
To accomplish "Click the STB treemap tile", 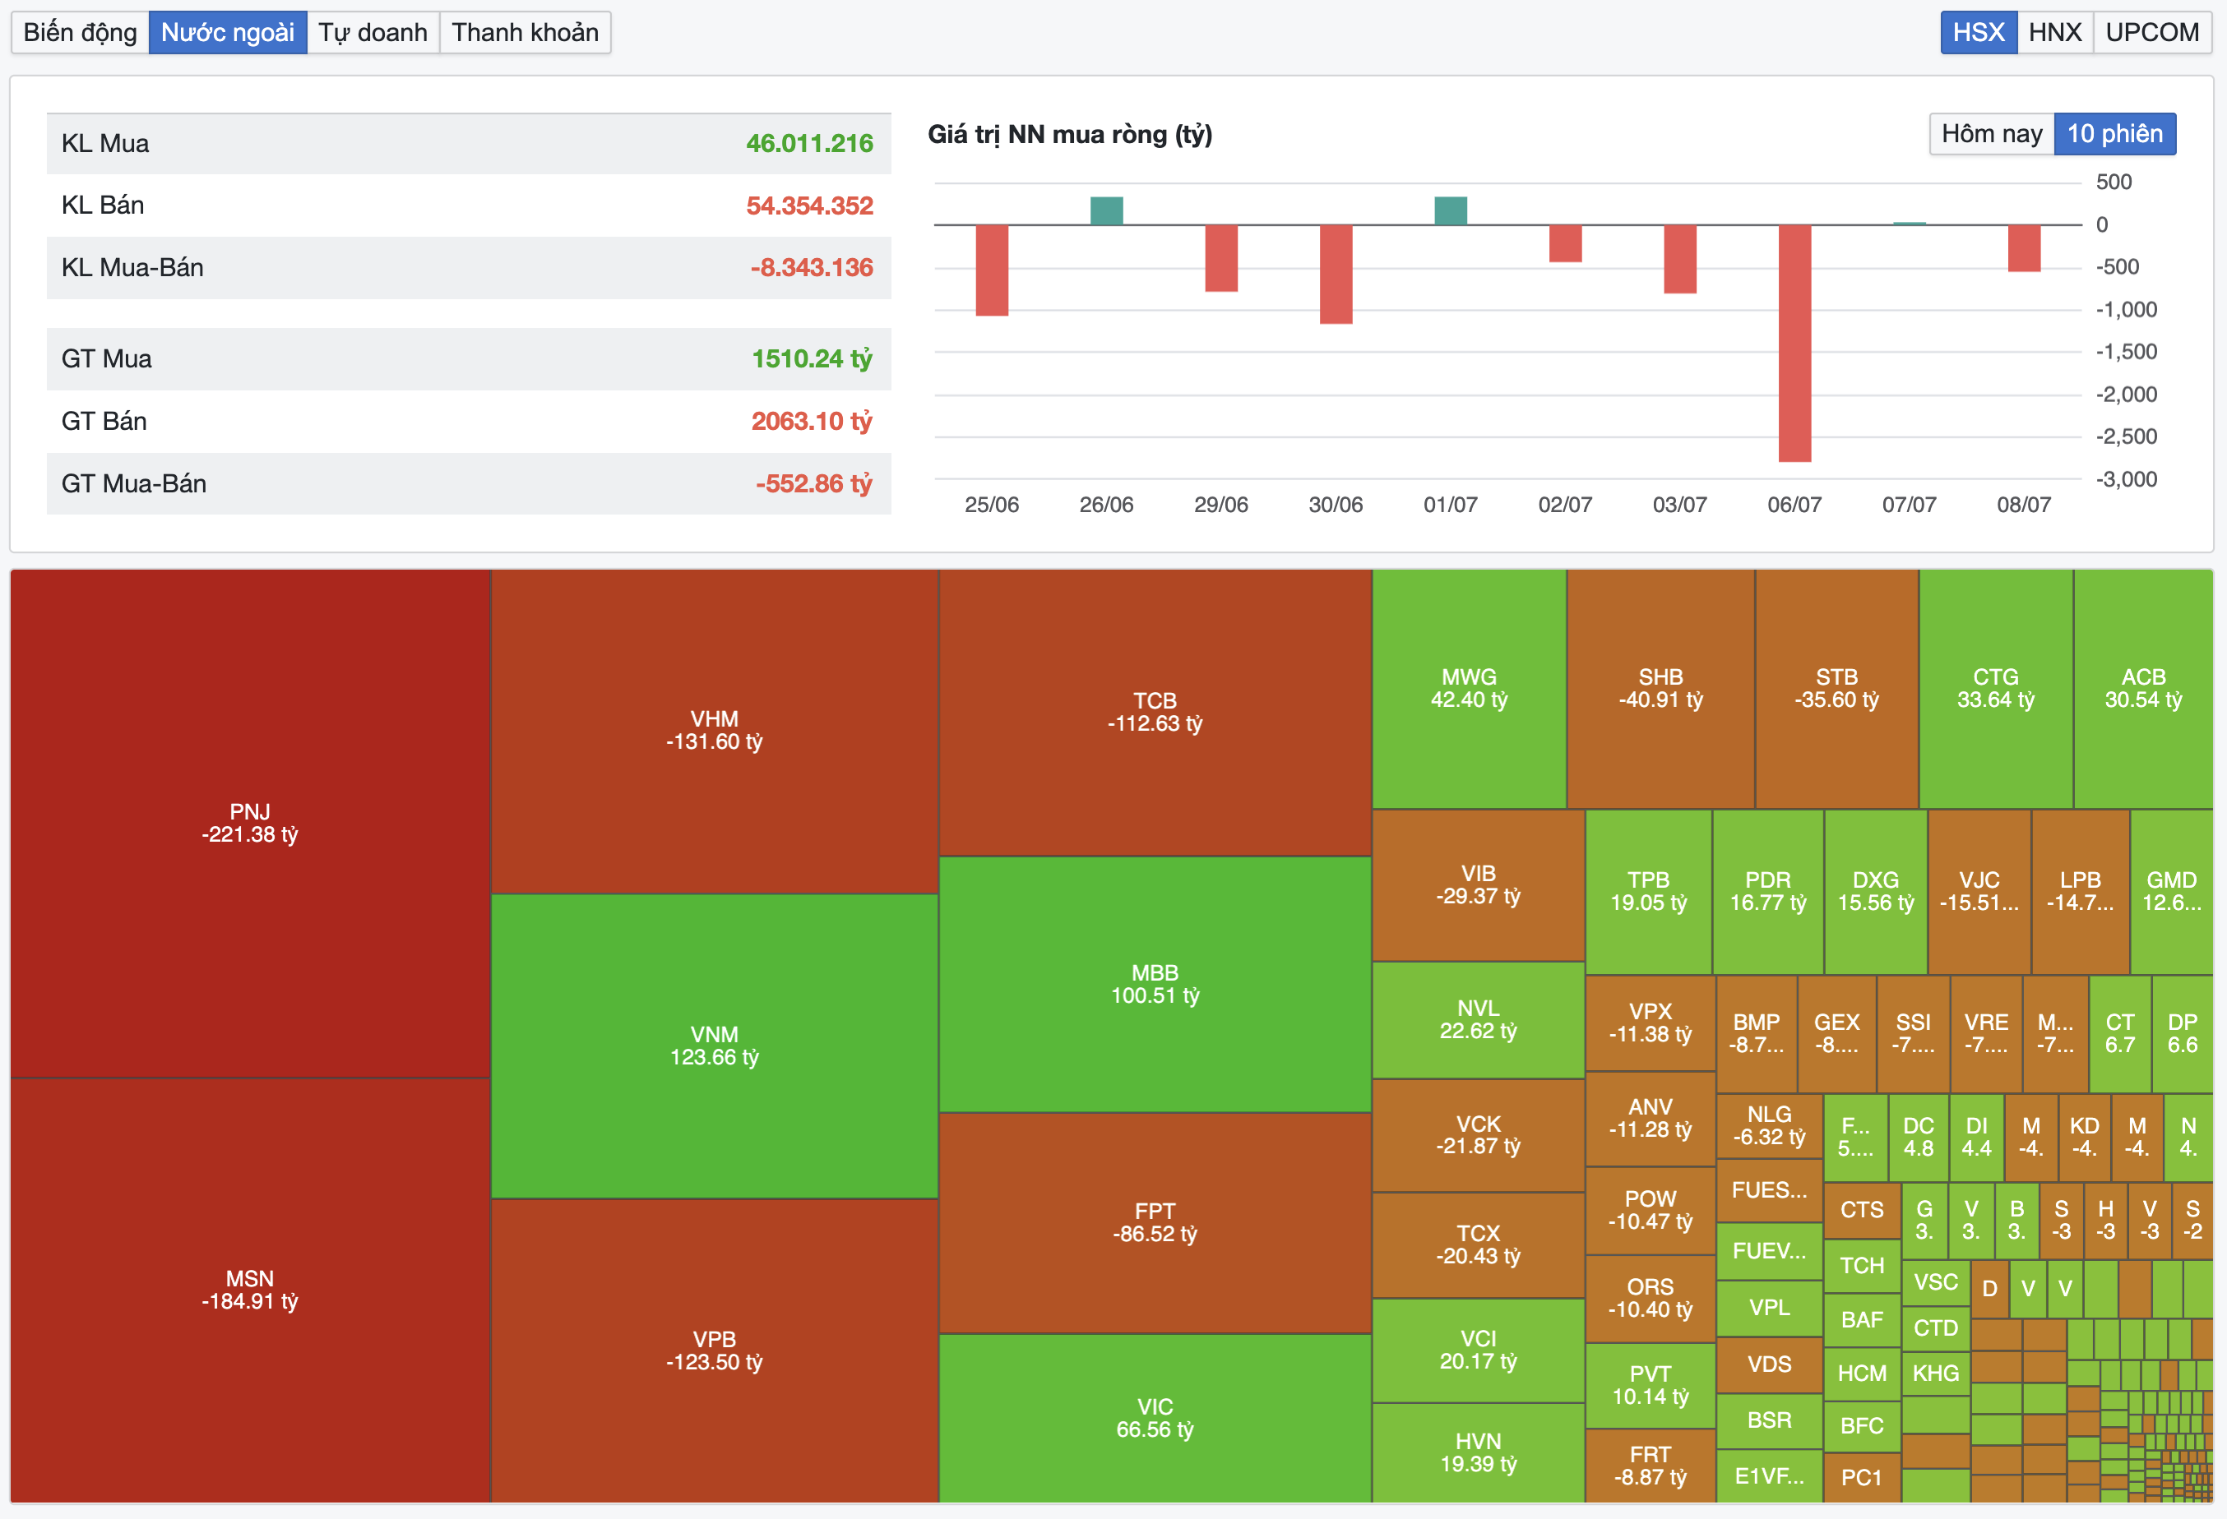I will [1837, 689].
